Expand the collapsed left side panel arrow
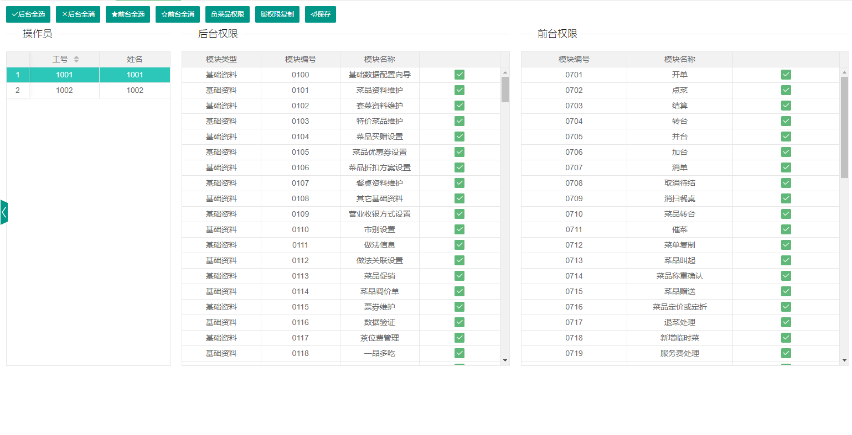 [4, 212]
